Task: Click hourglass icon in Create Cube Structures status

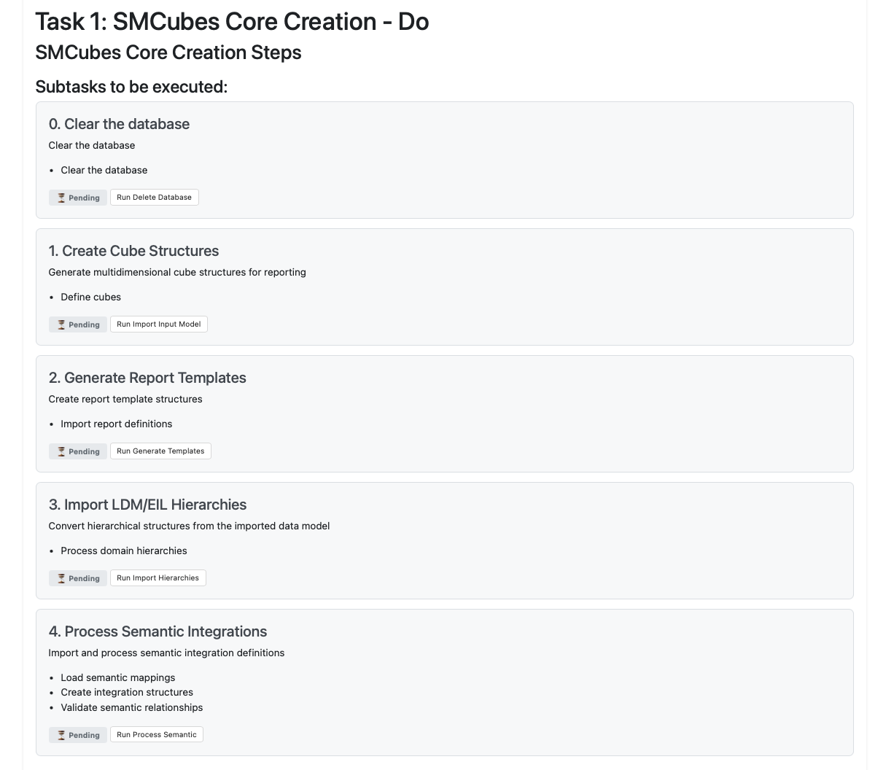Action: [61, 324]
